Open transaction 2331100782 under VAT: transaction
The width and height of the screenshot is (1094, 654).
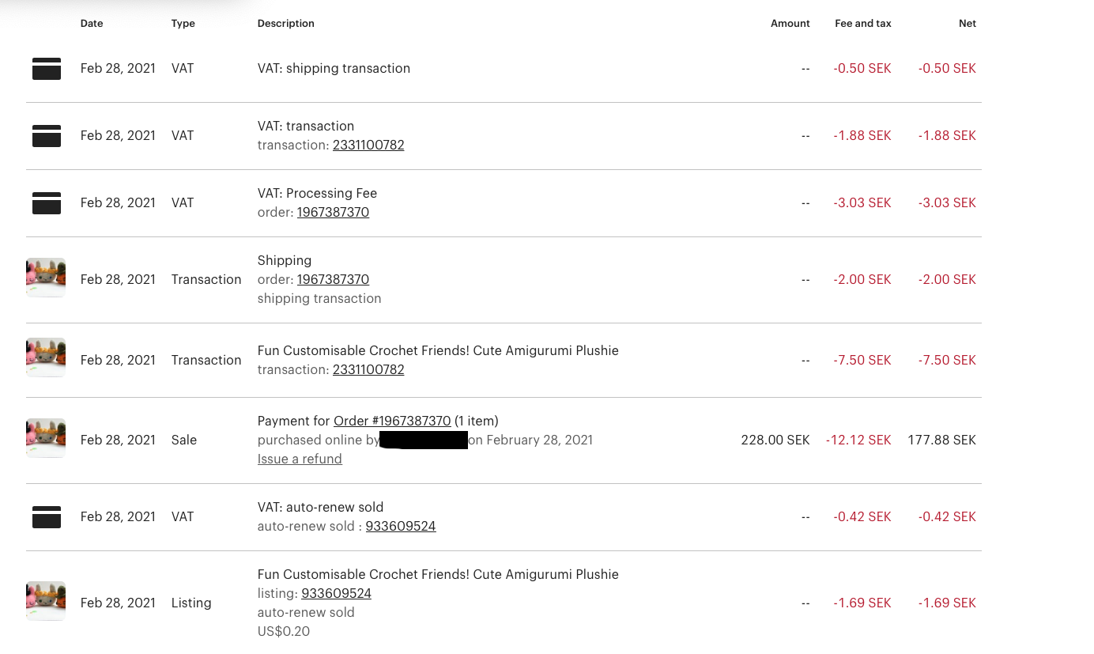click(368, 146)
